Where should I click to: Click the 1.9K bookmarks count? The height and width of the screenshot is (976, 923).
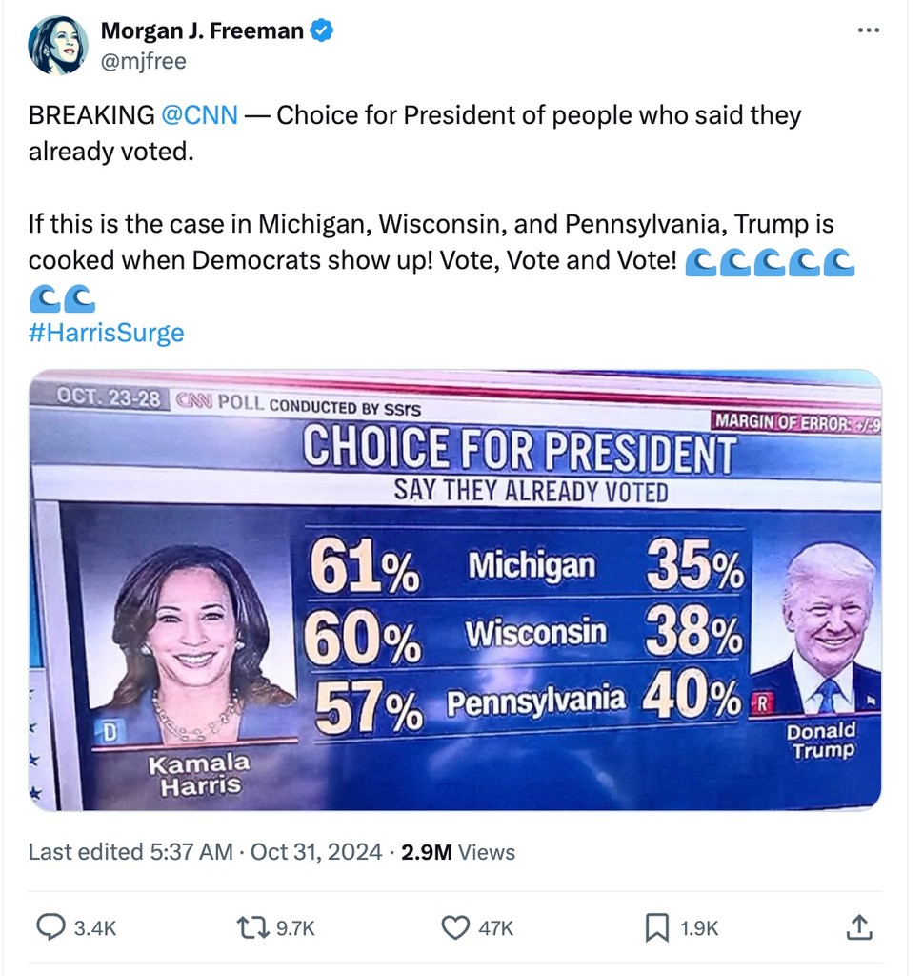click(x=699, y=928)
